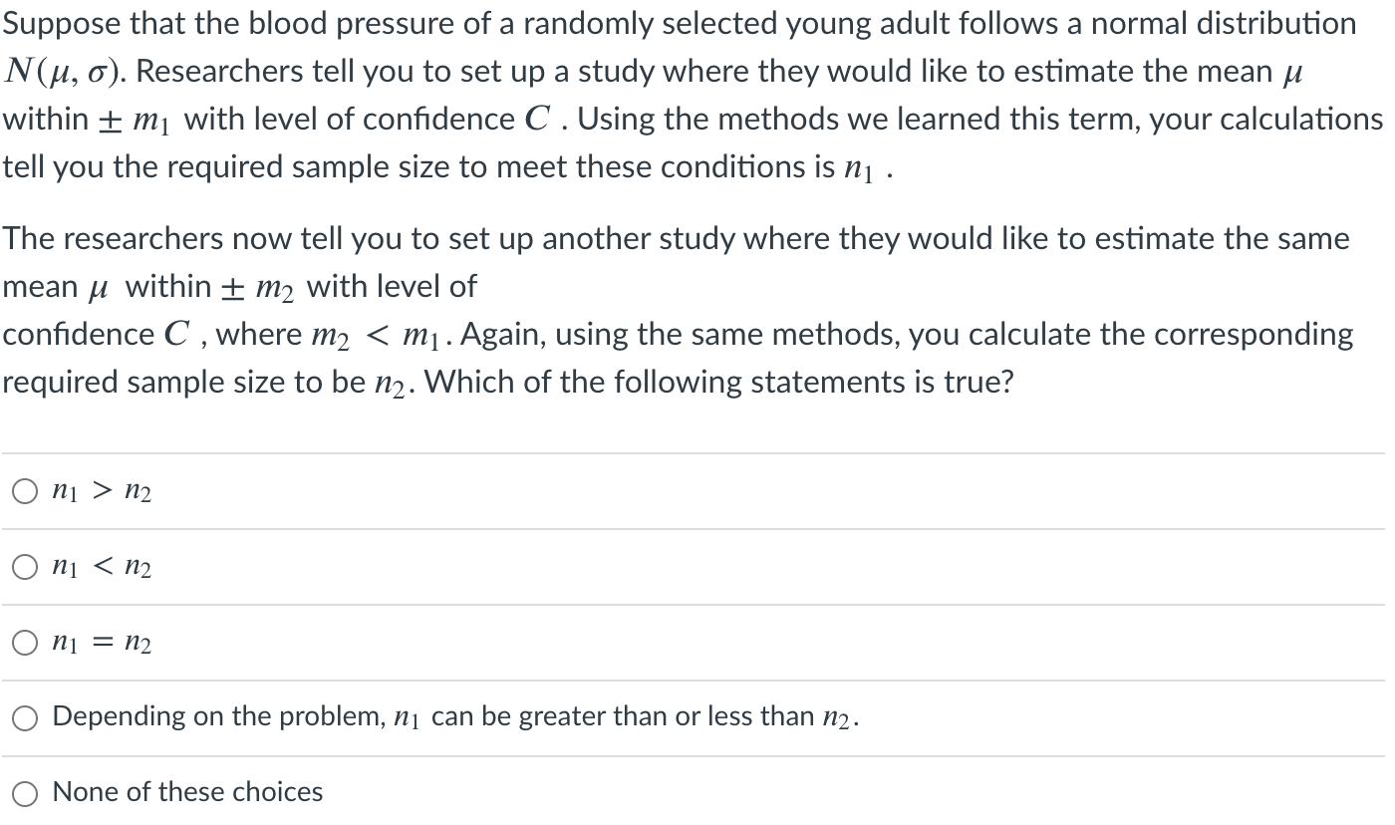Click the 'n1 = n2' answer label text

[101, 643]
